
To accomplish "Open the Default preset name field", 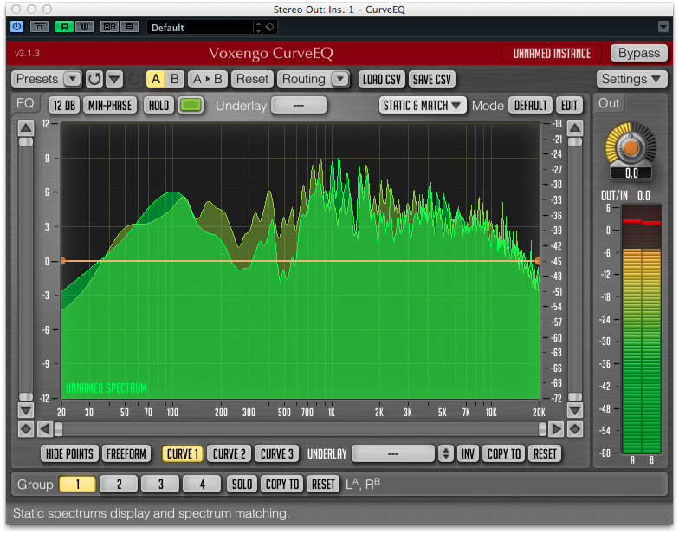I will pos(199,28).
